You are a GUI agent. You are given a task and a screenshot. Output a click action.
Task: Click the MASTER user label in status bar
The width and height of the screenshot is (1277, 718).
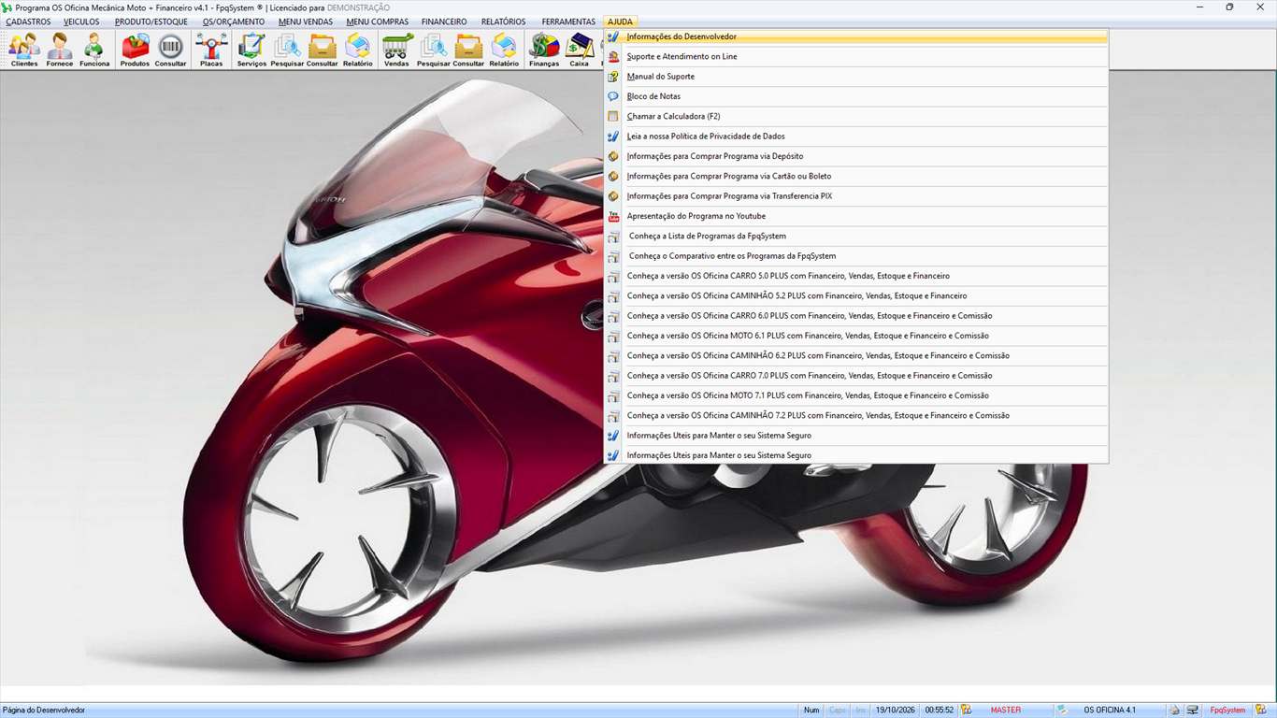point(1006,711)
